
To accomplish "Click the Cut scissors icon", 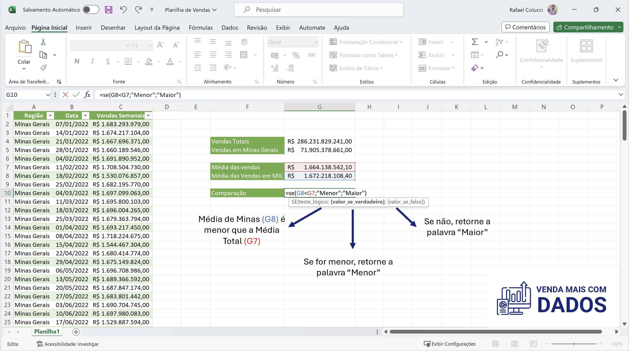I will coord(43,42).
